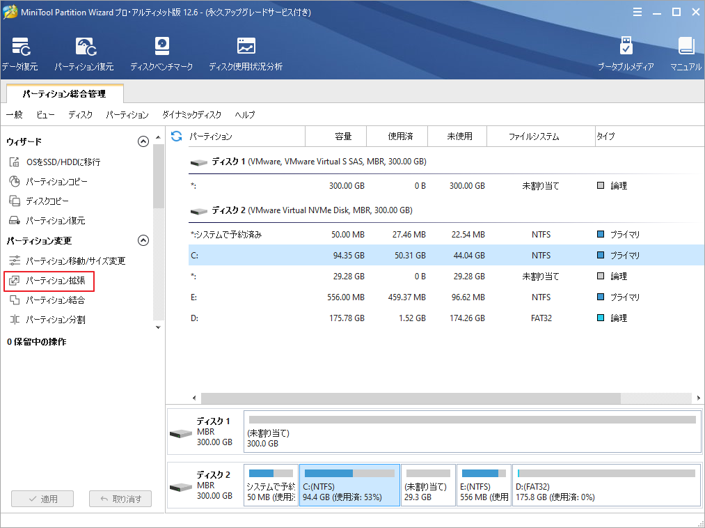
Task: Open the ダイナミックディスク menu
Action: [x=191, y=115]
